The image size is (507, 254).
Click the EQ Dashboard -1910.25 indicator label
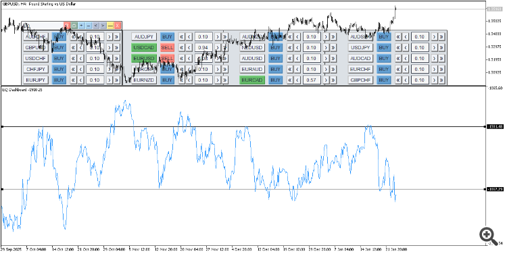point(22,90)
